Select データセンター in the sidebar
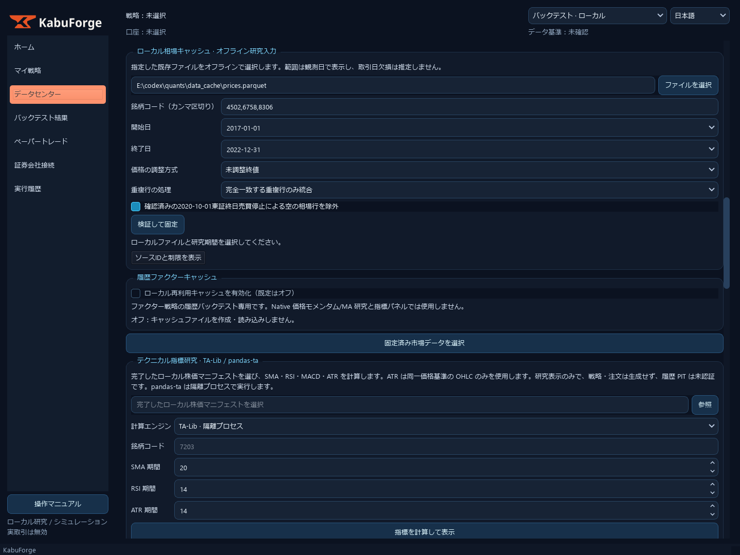This screenshot has width=740, height=555. click(x=58, y=95)
